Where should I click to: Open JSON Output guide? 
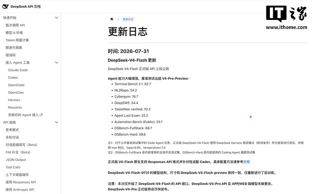(x=16, y=160)
